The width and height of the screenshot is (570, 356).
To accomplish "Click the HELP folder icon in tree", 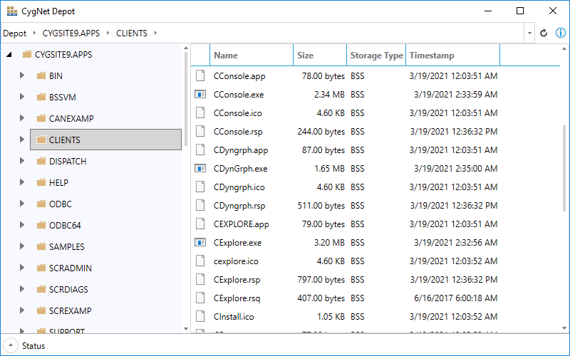I will click(41, 183).
